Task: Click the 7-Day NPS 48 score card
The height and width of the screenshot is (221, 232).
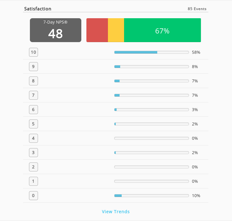Action: pyautogui.click(x=56, y=30)
